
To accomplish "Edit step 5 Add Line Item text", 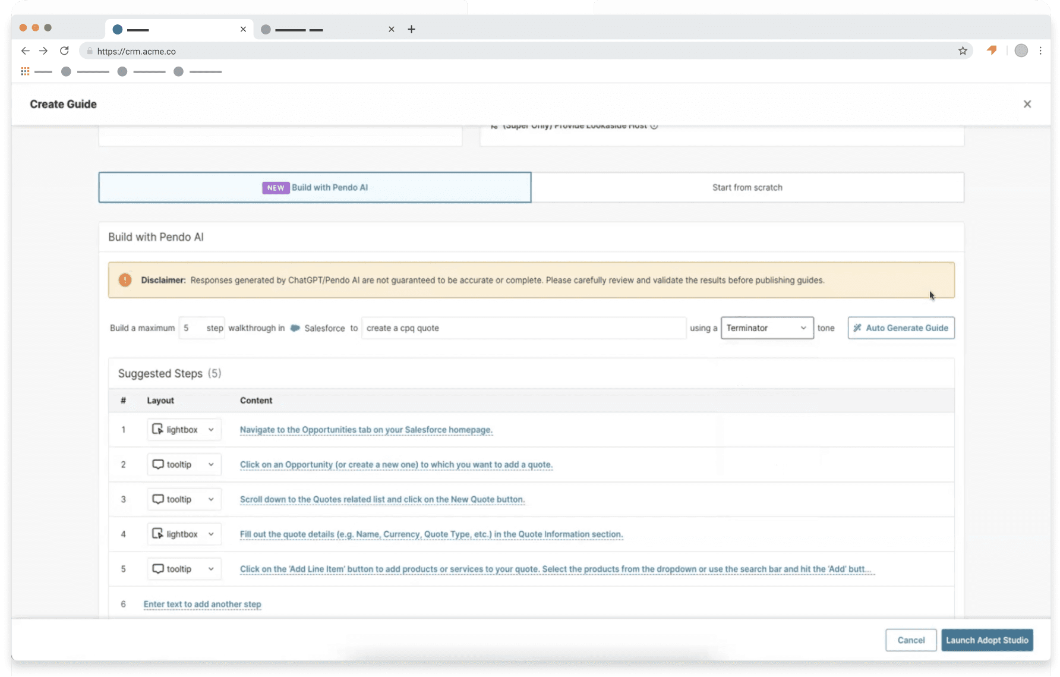I will pos(557,569).
